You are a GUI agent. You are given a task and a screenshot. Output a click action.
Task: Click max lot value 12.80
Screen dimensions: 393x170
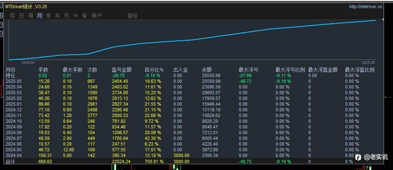click(x=68, y=150)
